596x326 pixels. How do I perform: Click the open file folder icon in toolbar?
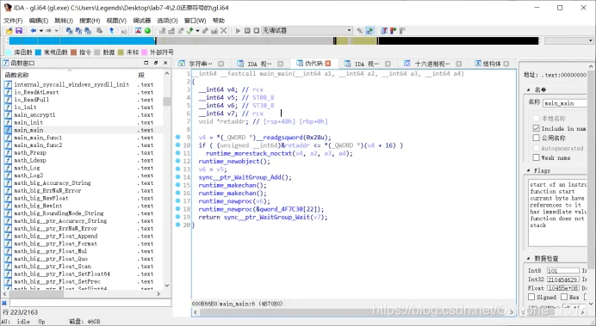[x=9, y=31]
